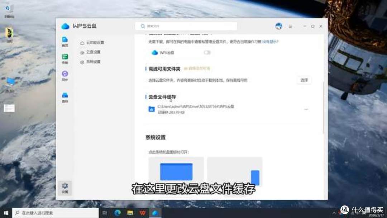The height and width of the screenshot is (218, 387).
Task: Select the Recycle Bin desktop icon
Action: pos(9,11)
